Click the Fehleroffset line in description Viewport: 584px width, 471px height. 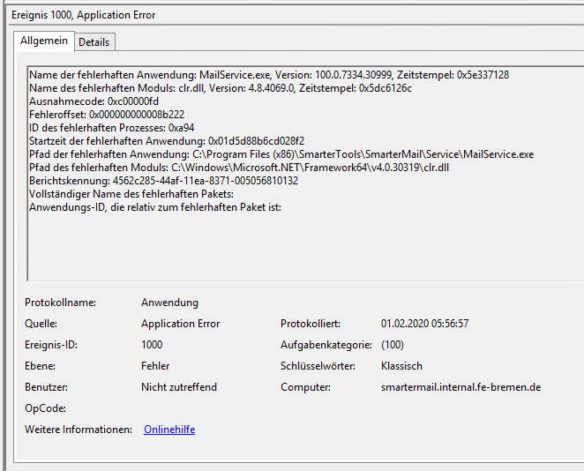pos(106,115)
